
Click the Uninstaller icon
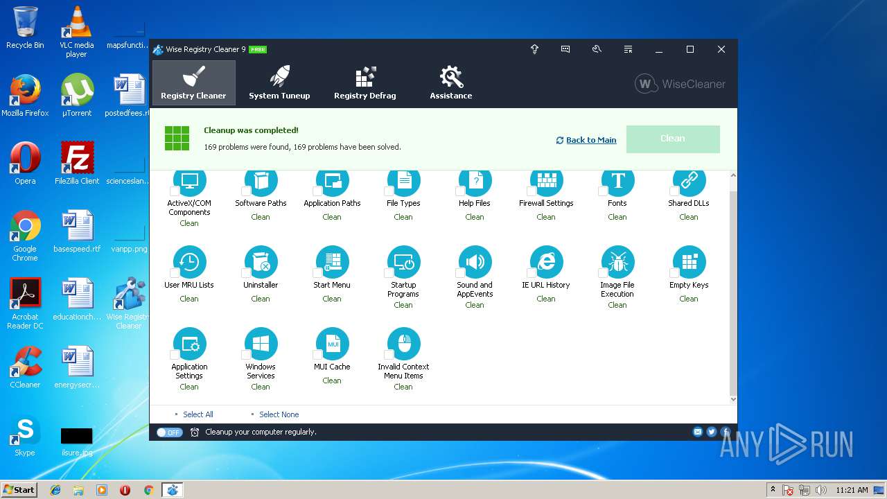[x=261, y=262]
